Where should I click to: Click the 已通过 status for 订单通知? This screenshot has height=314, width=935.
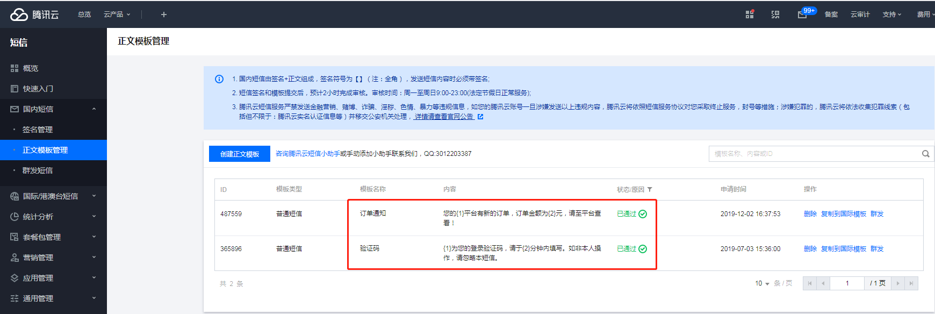[627, 214]
